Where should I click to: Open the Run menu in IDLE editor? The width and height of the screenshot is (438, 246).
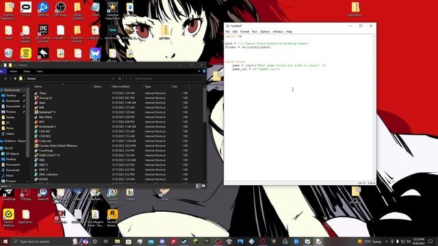(x=255, y=31)
